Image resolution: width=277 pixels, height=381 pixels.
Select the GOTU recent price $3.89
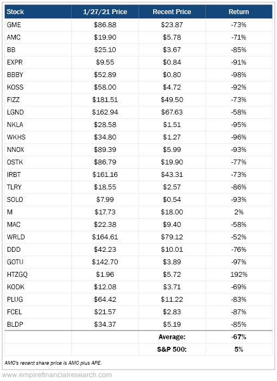[172, 262]
